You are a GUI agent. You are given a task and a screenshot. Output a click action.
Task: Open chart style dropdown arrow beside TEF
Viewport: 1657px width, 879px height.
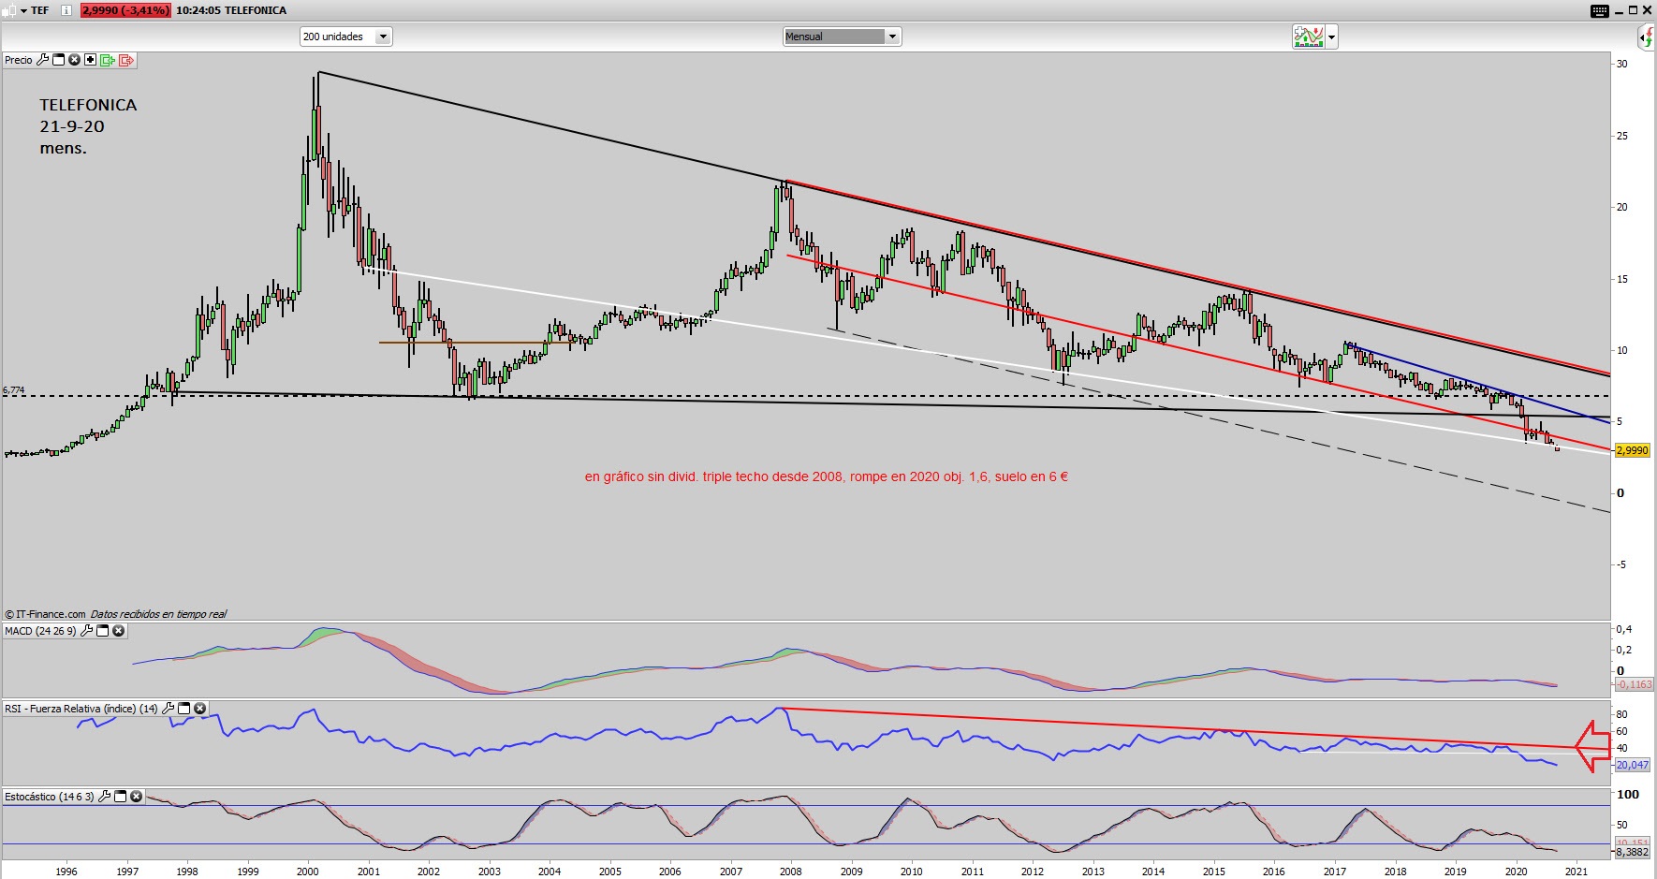click(x=22, y=10)
